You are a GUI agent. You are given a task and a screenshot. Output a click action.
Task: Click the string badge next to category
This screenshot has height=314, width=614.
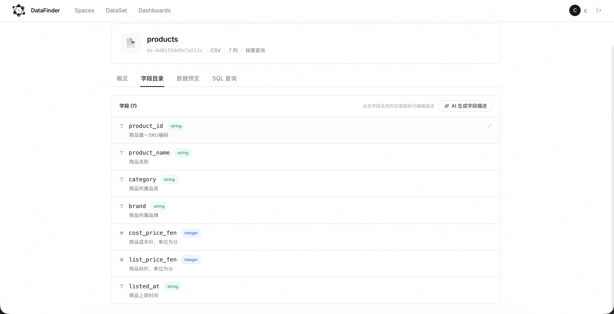click(169, 180)
